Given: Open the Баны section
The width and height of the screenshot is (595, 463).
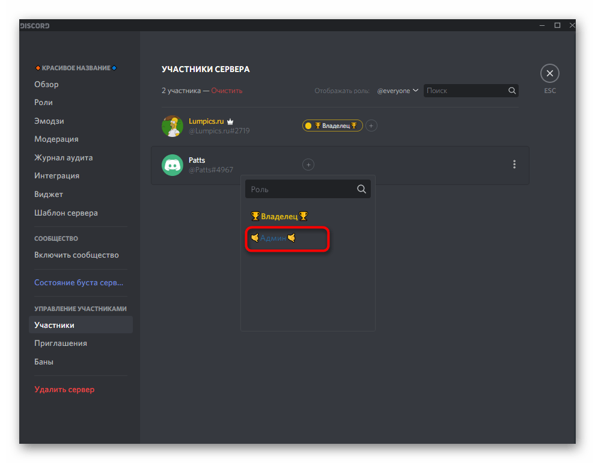Looking at the screenshot, I should 44,362.
